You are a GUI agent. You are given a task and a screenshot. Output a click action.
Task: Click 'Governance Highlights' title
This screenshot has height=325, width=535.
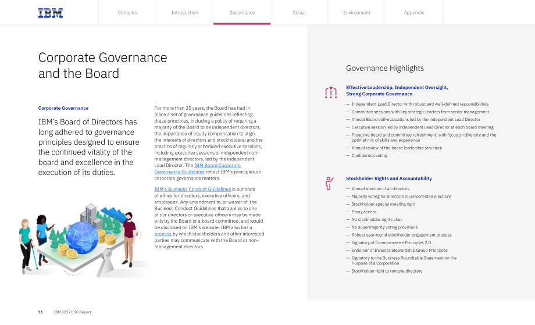pyautogui.click(x=385, y=68)
